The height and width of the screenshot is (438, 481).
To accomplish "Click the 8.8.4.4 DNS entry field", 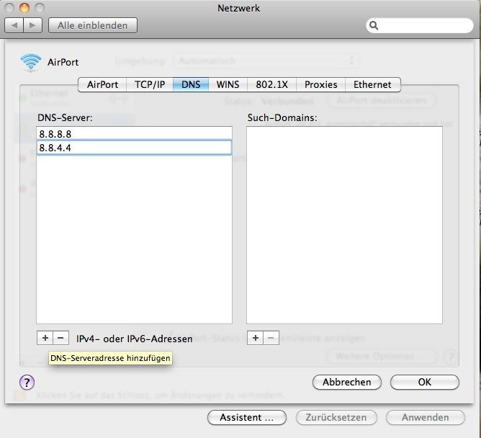I will click(x=134, y=148).
